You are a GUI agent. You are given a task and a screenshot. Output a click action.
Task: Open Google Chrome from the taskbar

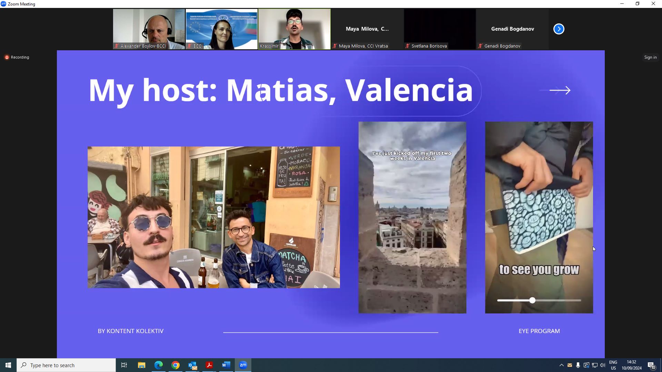(175, 365)
